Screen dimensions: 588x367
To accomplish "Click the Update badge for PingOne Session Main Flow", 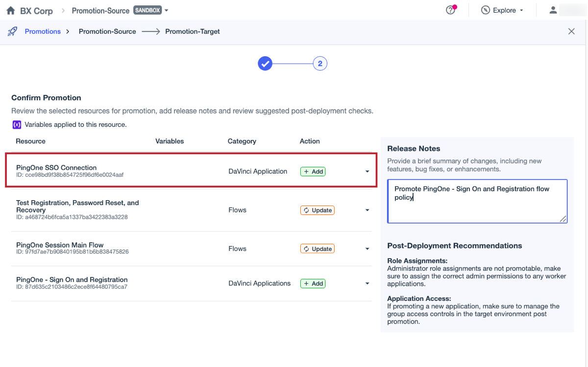I will pyautogui.click(x=318, y=249).
